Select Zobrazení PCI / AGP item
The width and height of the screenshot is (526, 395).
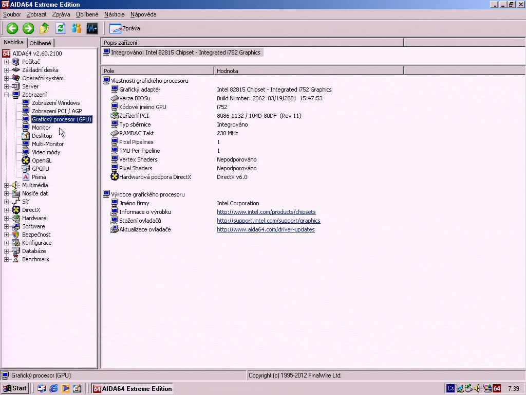coord(57,111)
